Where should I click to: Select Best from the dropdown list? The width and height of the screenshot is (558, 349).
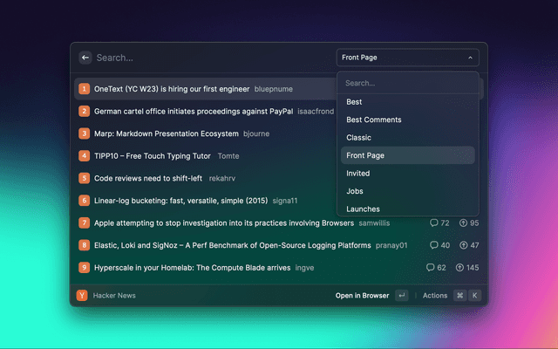pos(354,102)
